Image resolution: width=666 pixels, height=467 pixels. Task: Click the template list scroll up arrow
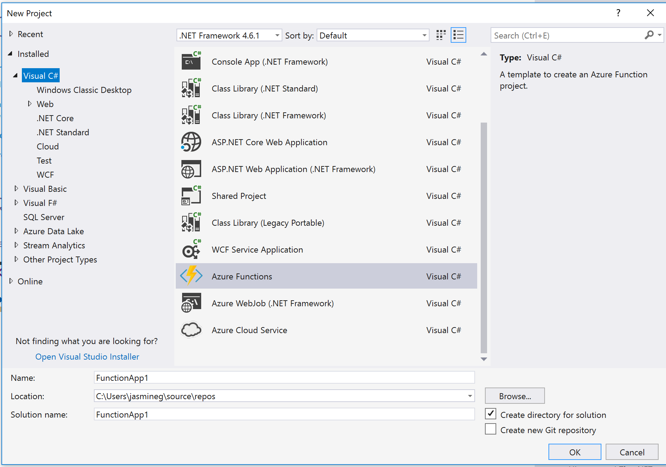[484, 54]
